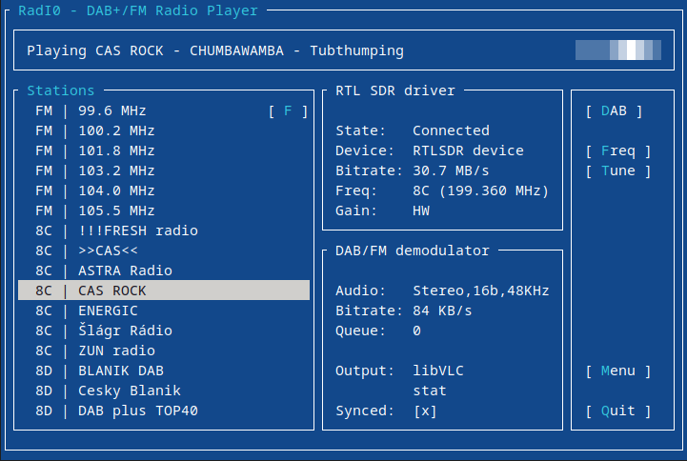Click the Playing CAS ROCK status text
Screen dimensions: 687x461
pos(215,50)
